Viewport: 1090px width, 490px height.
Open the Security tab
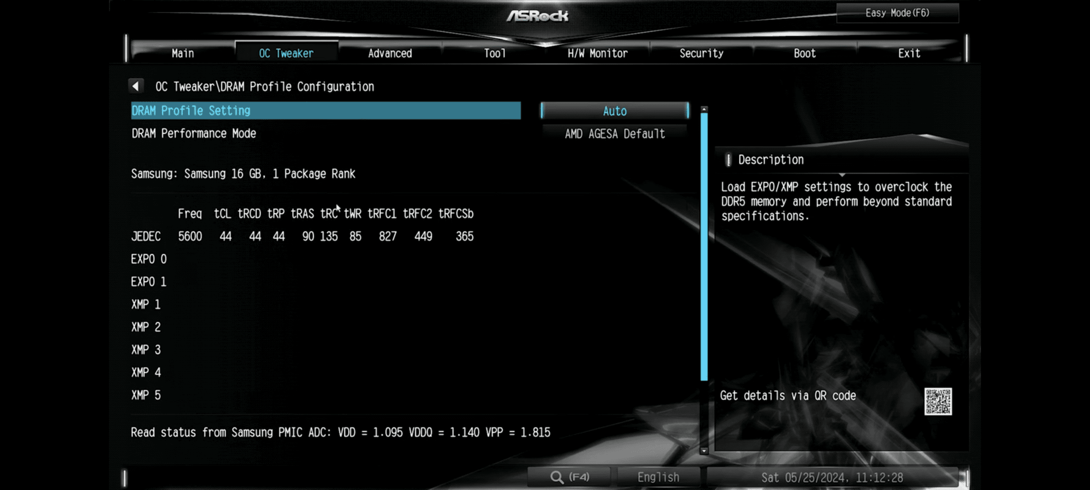tap(701, 54)
